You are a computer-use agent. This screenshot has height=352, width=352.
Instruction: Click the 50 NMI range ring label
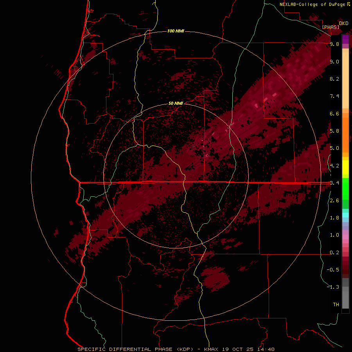[x=176, y=103]
